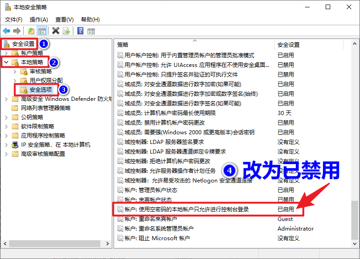
Task: Click the 30 天 setting value
Action: (284, 113)
